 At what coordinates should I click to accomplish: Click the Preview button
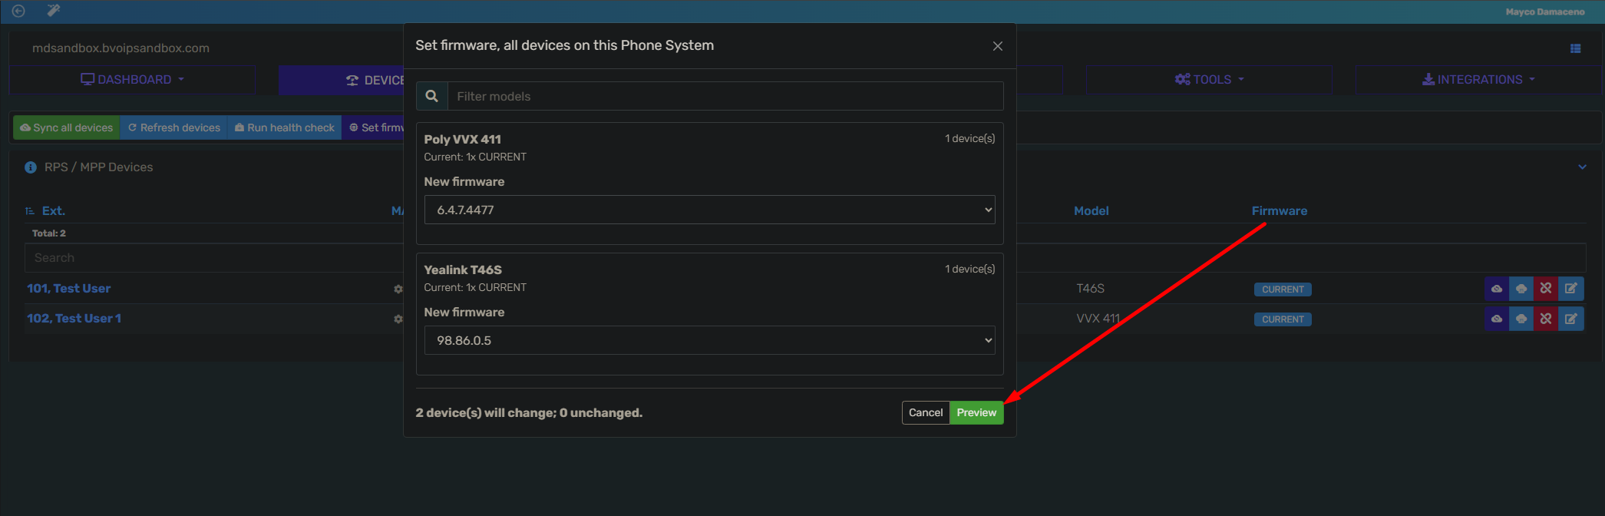point(976,412)
